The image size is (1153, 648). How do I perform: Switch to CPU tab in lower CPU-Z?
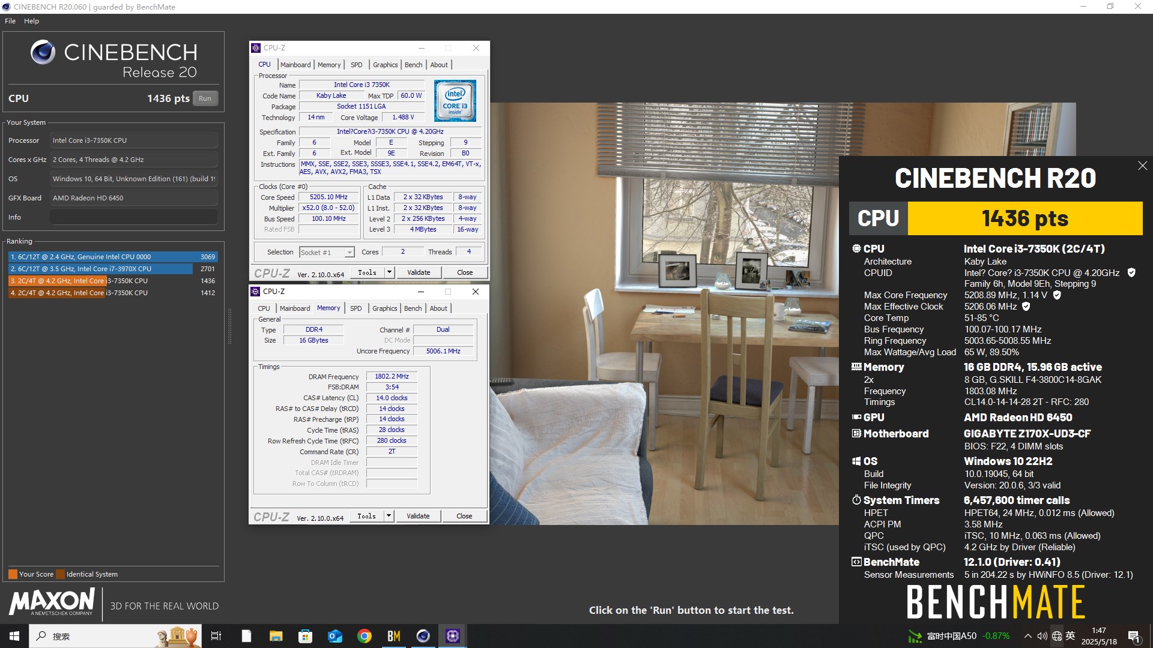click(264, 308)
